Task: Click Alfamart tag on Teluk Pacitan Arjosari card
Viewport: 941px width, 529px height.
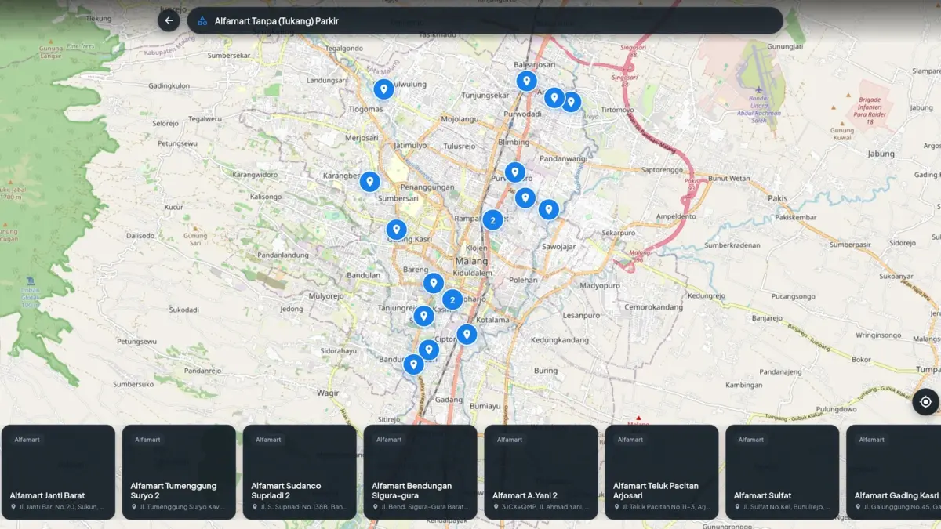Action: tap(630, 440)
